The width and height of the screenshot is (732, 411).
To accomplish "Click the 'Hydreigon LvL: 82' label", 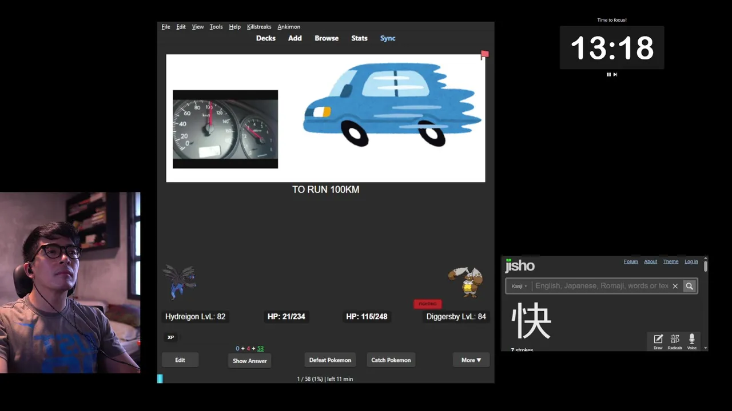I will tap(196, 316).
